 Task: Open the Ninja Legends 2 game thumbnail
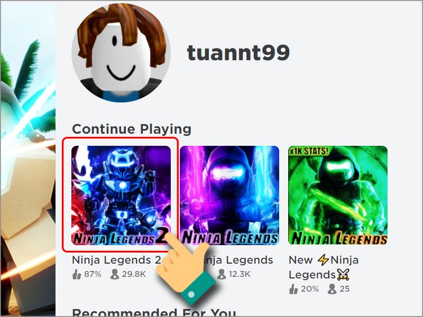click(x=121, y=195)
